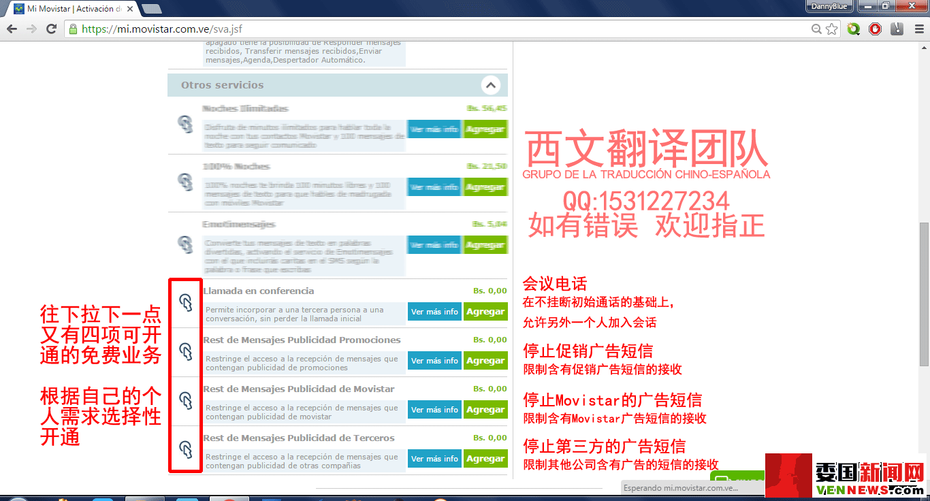This screenshot has height=501, width=930.
Task: Click Agregar for Emotimensajes
Action: tap(485, 245)
